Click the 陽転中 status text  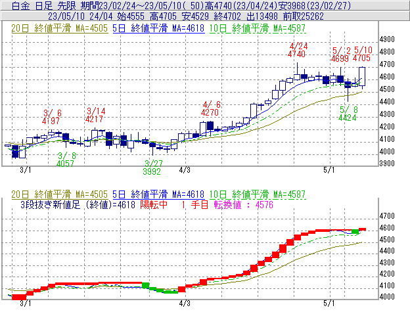(154, 204)
